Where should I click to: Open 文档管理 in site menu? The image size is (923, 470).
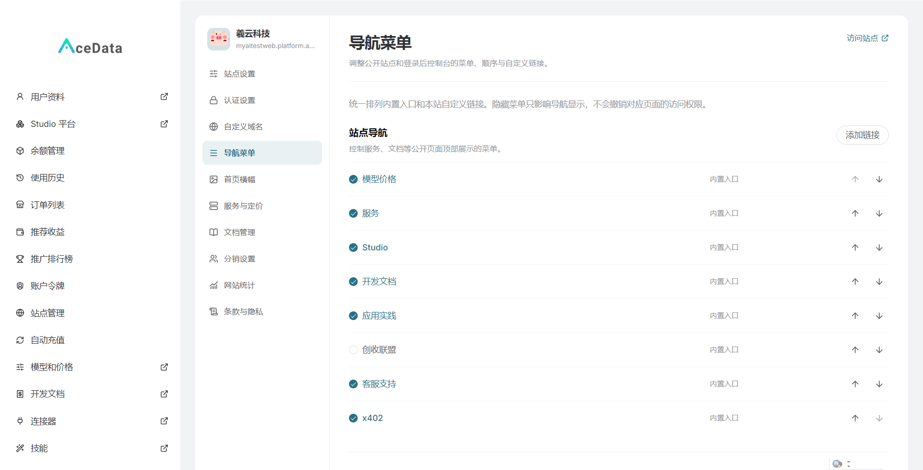[x=262, y=232]
